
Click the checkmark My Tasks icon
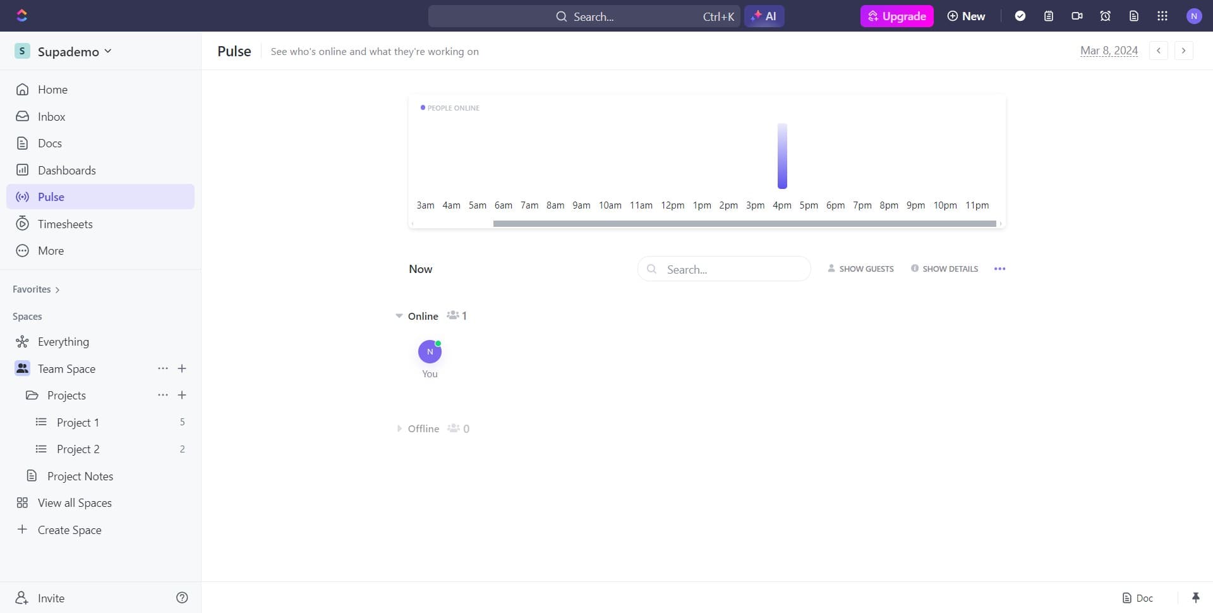coord(1020,16)
